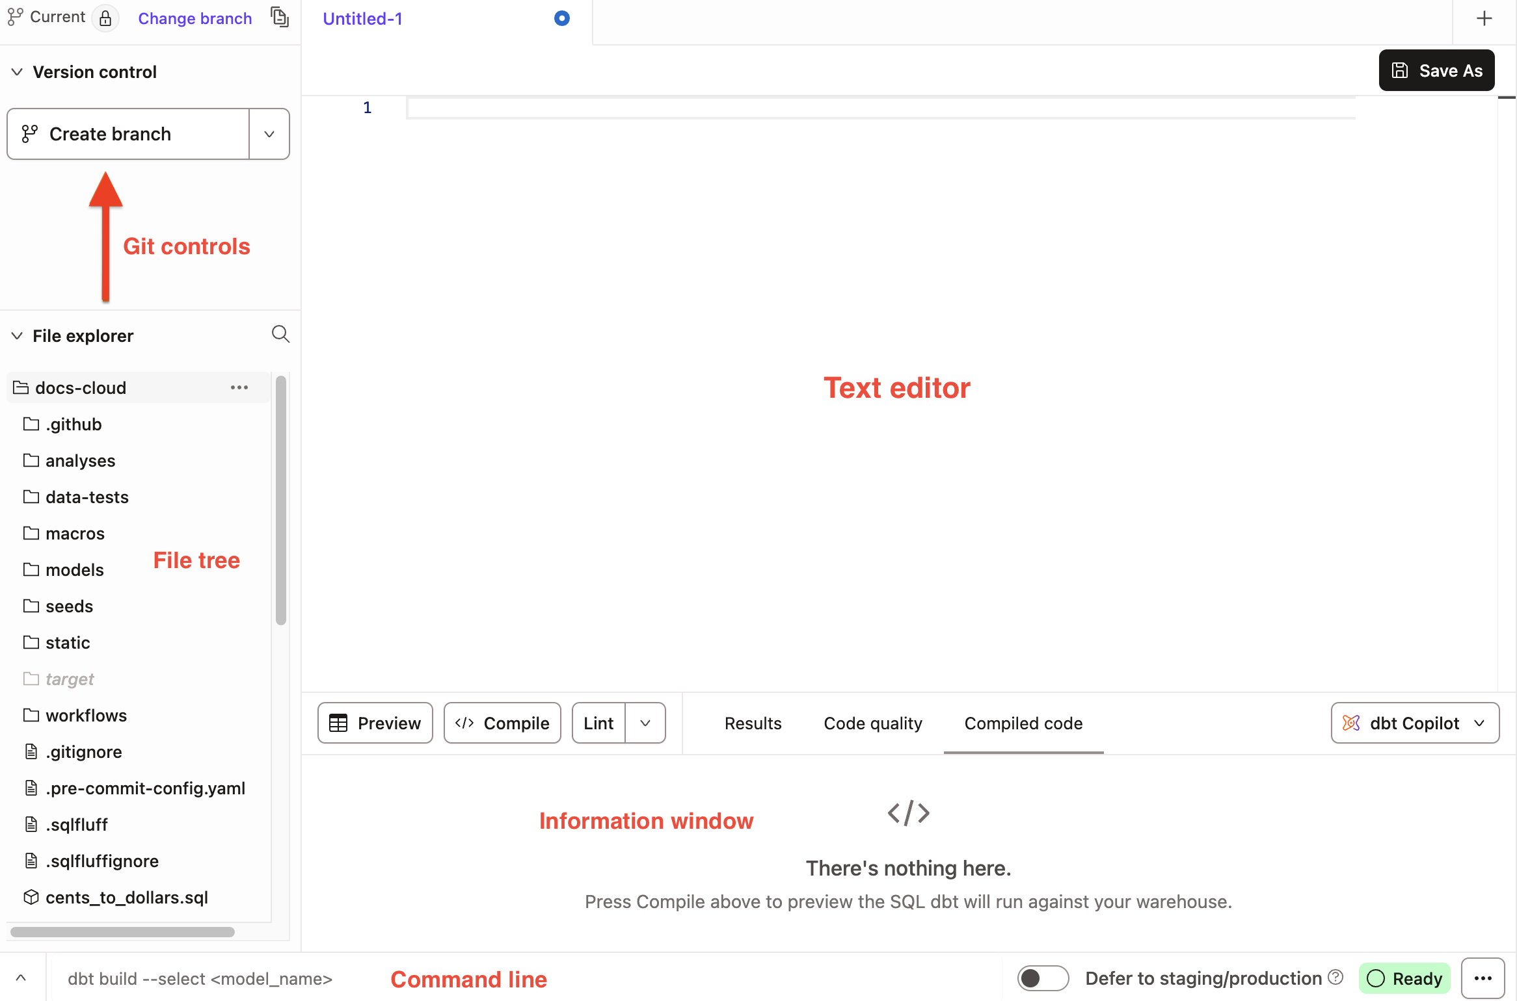
Task: Open the Create branch dropdown arrow
Action: [269, 133]
